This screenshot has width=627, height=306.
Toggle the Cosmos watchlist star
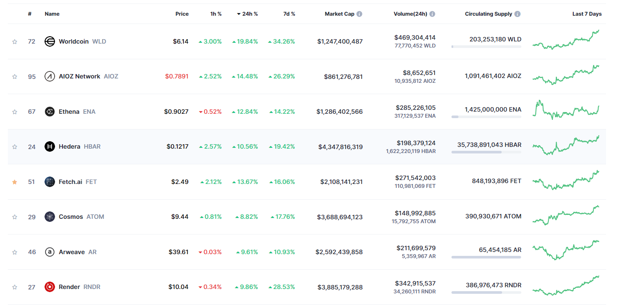[14, 217]
